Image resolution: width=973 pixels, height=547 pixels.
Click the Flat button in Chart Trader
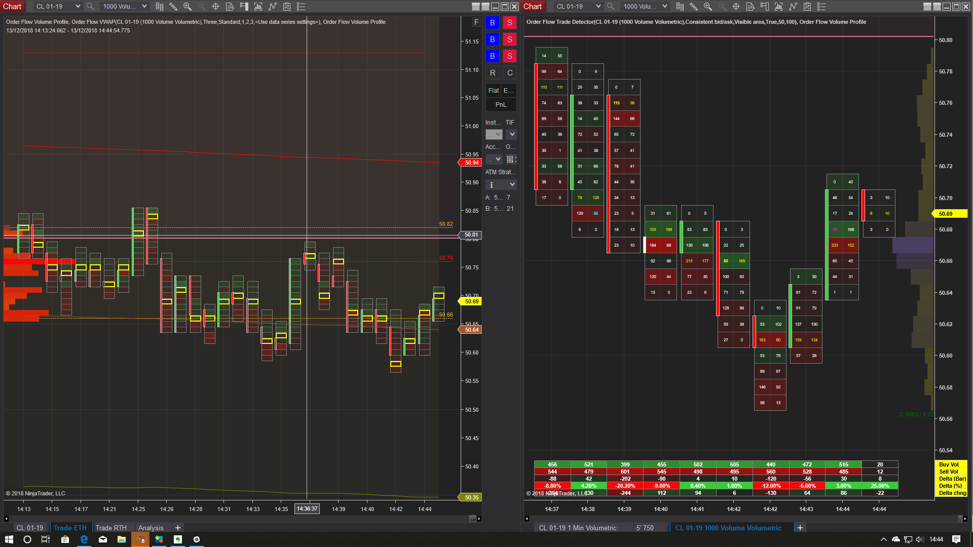pyautogui.click(x=494, y=90)
